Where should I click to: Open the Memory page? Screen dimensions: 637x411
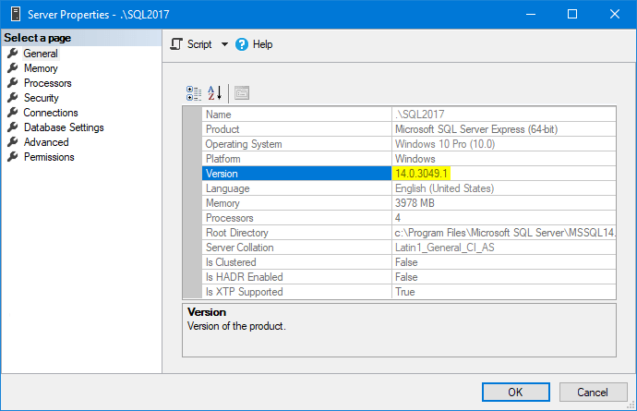(41, 68)
